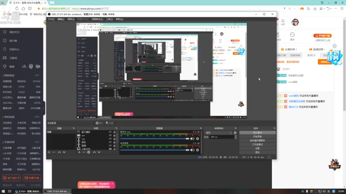Open the OBS View menu
Image resolution: width=346 pixels, height=194 pixels.
(71, 19)
